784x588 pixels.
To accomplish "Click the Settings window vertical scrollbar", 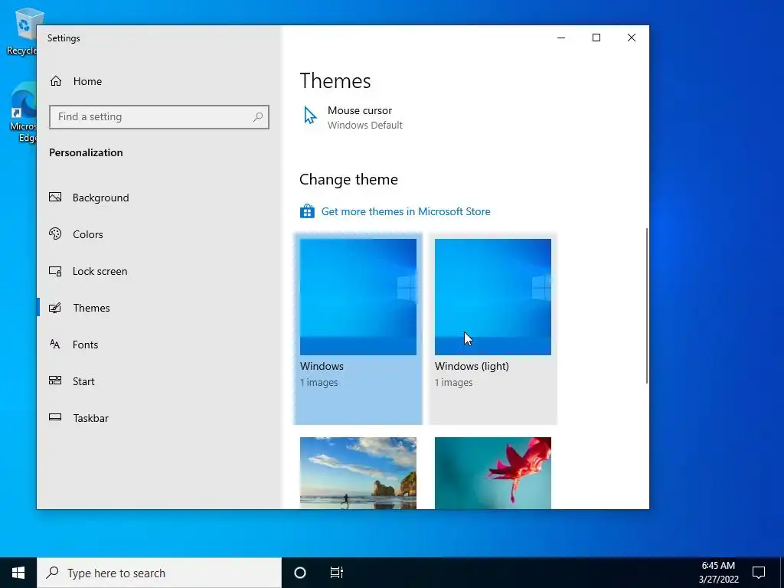I will (647, 306).
